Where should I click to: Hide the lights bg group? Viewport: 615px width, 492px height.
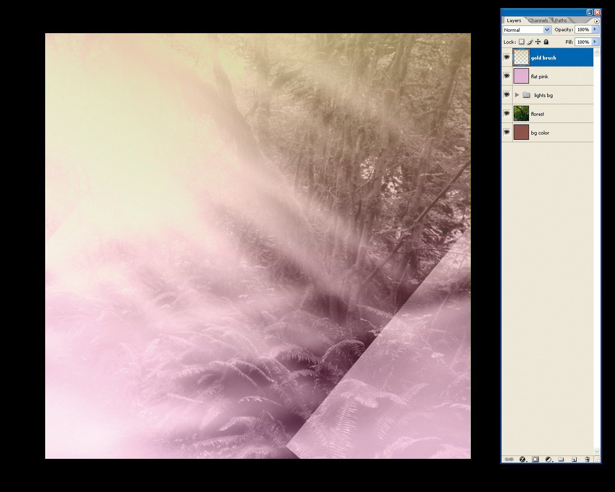(506, 95)
